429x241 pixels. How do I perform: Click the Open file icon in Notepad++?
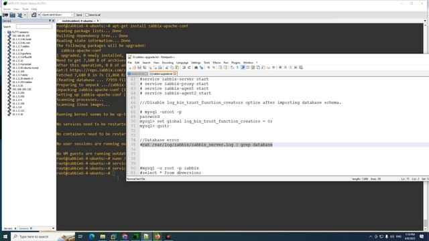click(134, 68)
